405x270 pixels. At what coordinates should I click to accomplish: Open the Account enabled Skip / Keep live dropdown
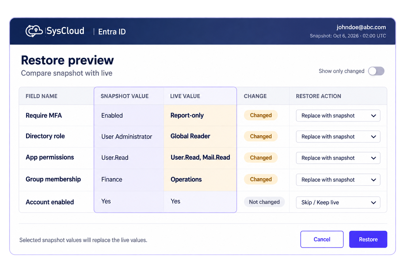(338, 202)
